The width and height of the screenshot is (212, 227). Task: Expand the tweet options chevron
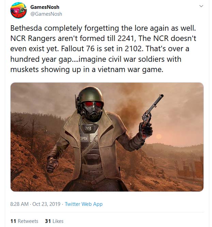pyautogui.click(x=201, y=6)
